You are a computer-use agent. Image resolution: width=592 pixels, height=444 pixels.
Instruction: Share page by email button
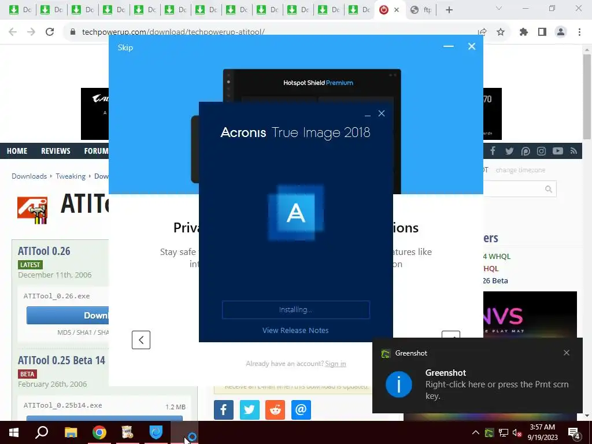pyautogui.click(x=301, y=410)
